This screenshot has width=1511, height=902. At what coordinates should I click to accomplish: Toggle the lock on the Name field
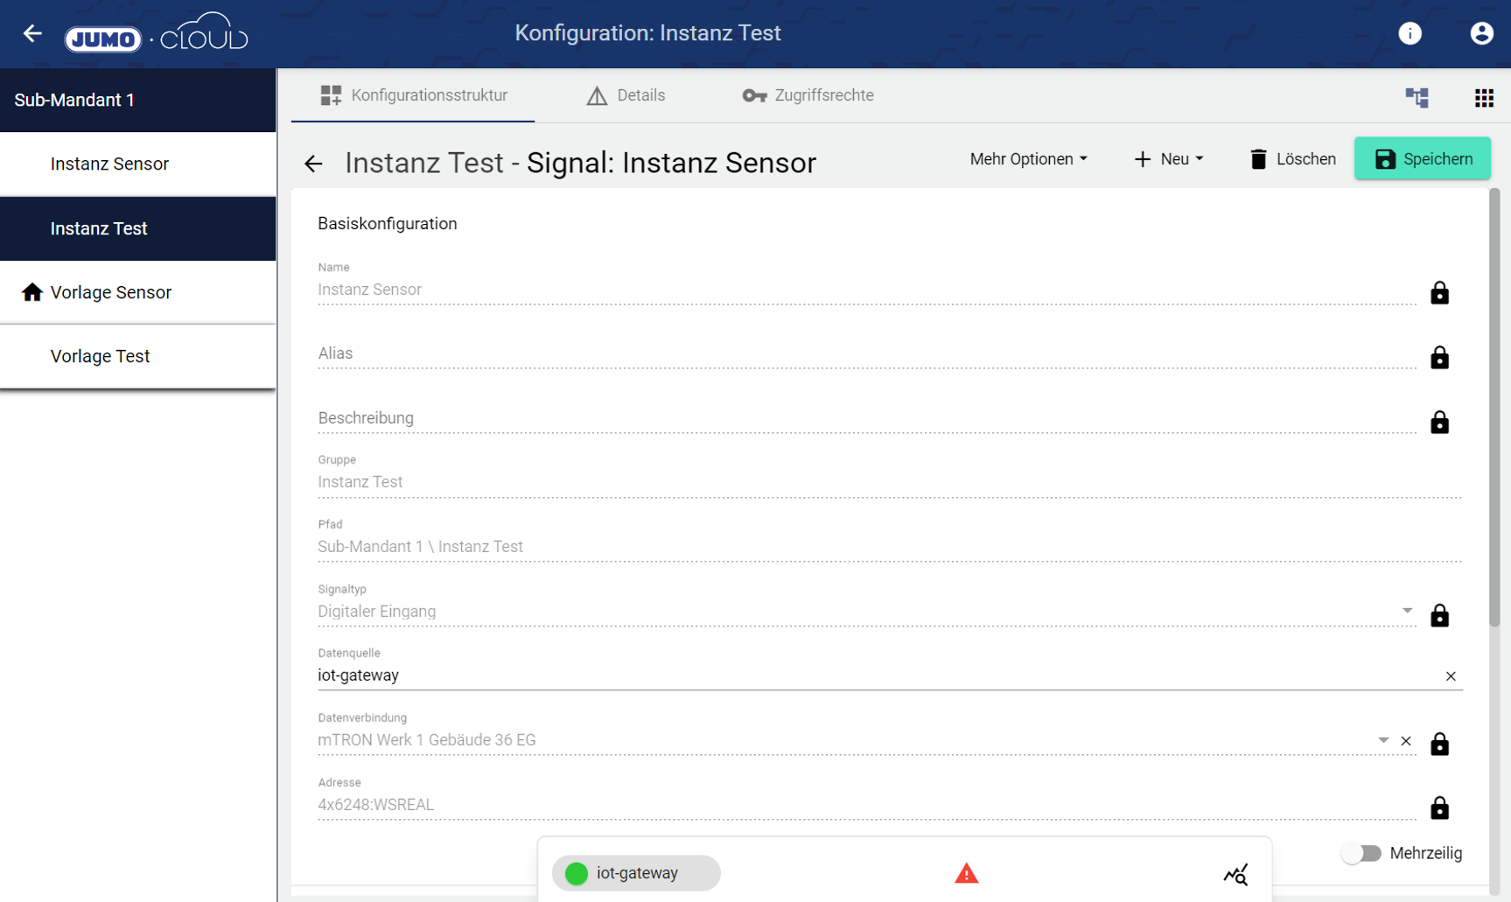point(1438,293)
